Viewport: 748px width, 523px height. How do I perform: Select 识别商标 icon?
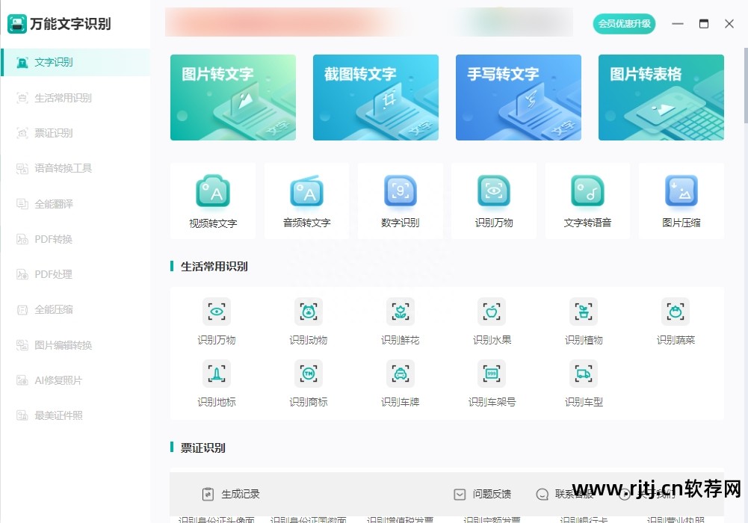click(309, 374)
